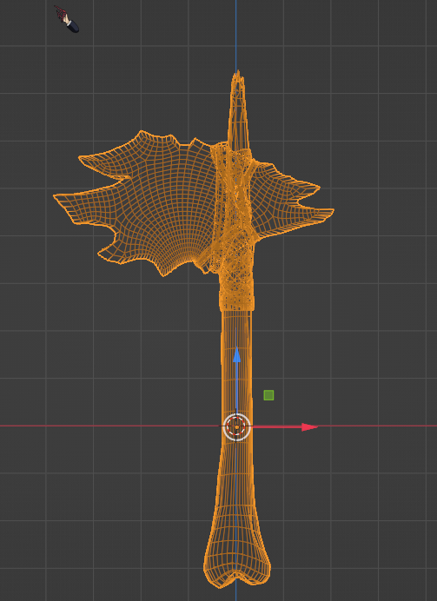Click the green plane-constraint square of the gizmo
This screenshot has width=437, height=601.
pos(268,395)
